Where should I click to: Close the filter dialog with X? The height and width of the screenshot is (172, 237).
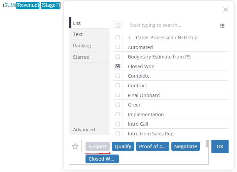click(225, 9)
